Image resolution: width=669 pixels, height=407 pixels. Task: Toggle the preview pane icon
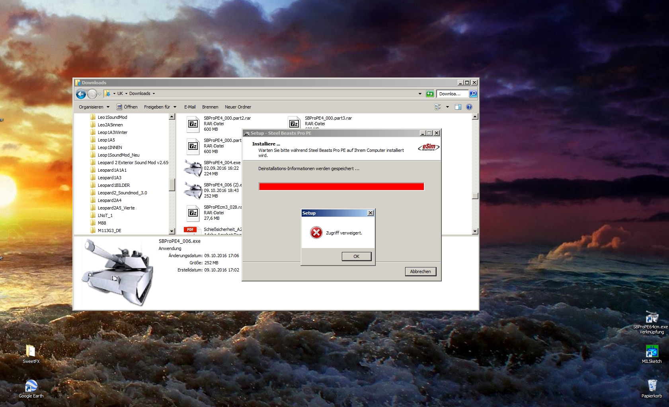(x=458, y=107)
